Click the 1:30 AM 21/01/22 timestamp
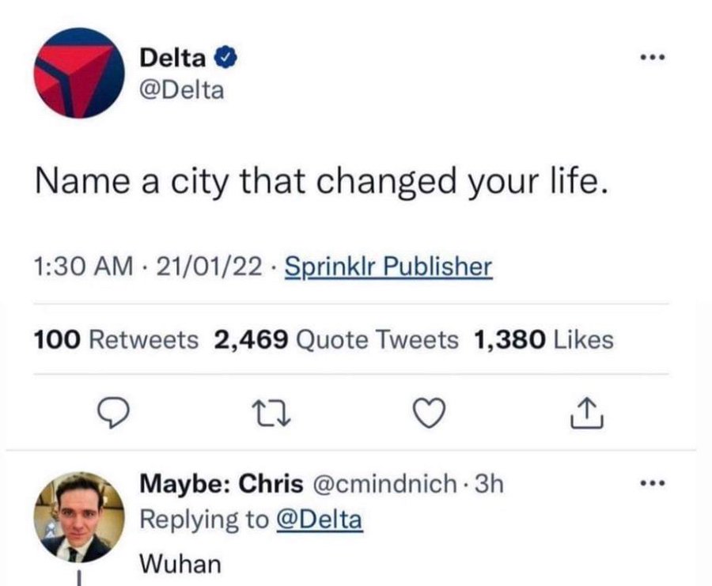The width and height of the screenshot is (712, 586). 149,267
